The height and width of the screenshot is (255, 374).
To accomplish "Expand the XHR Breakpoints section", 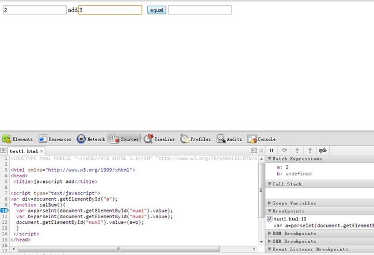I will (270, 241).
